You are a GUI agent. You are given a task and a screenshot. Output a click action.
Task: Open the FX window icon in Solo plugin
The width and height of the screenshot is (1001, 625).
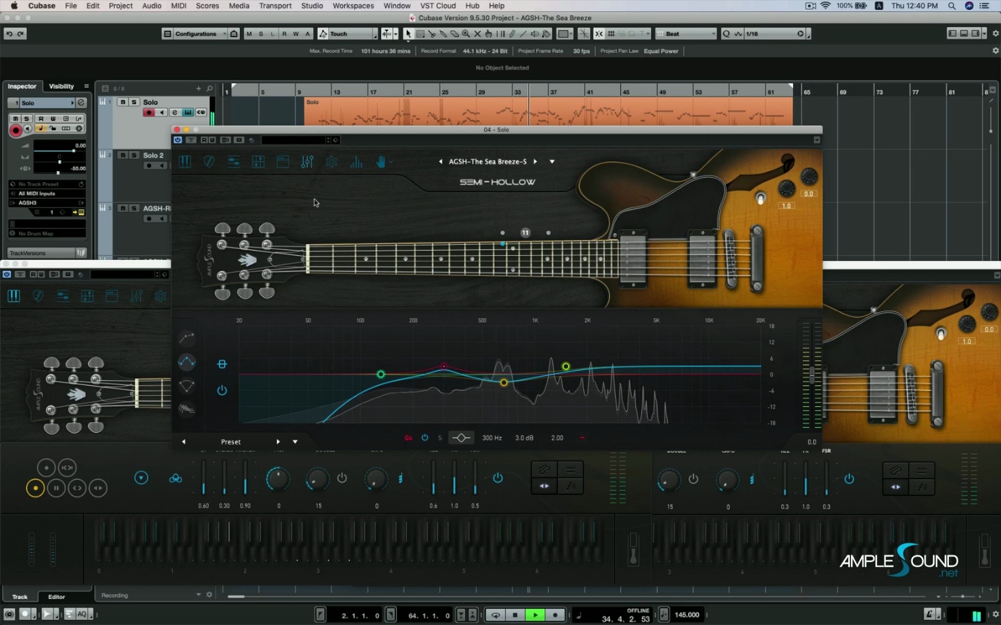[283, 162]
